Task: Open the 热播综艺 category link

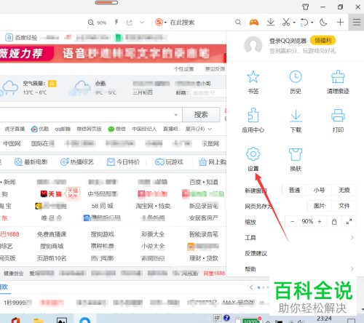Action: pos(77,162)
